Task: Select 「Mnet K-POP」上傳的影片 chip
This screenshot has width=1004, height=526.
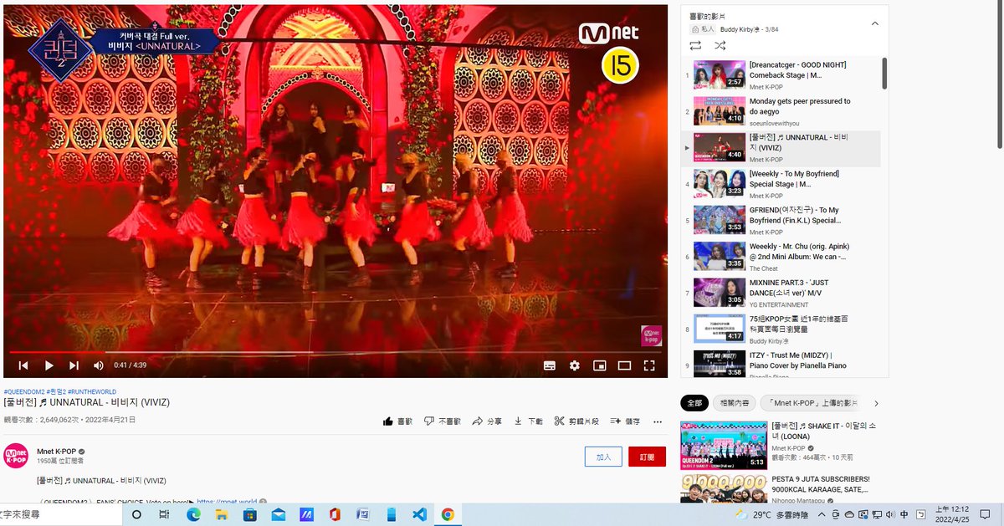Action: click(812, 403)
